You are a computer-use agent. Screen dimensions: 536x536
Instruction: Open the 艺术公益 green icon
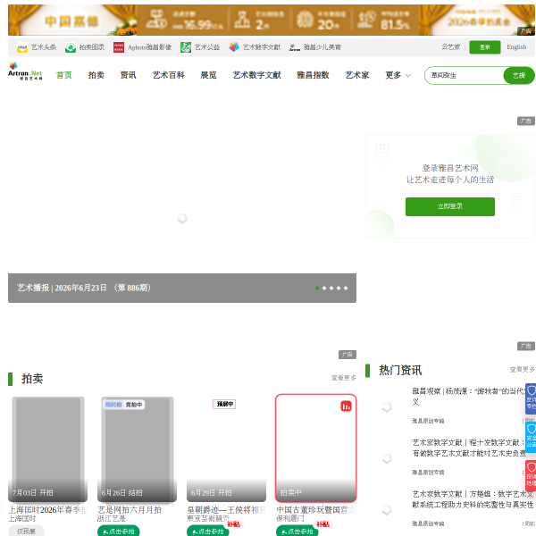[186, 47]
